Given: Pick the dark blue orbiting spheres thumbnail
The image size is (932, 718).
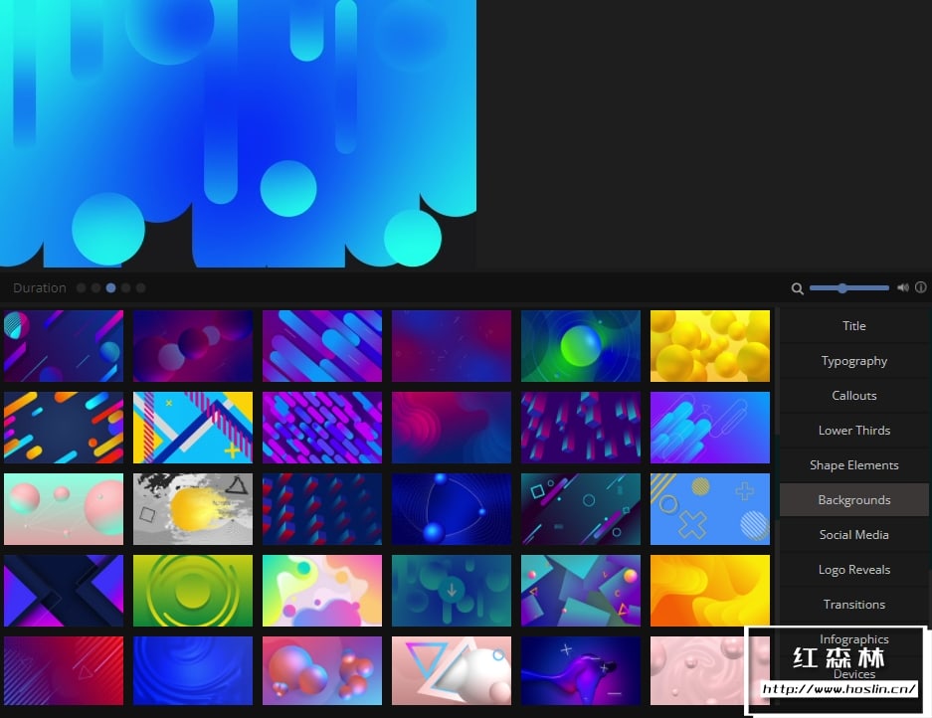Looking at the screenshot, I should pos(452,509).
